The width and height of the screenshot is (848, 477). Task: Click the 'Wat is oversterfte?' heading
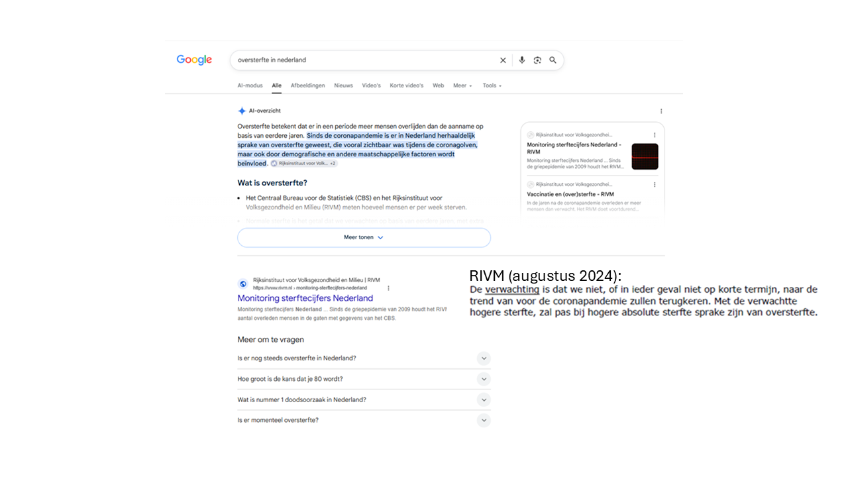(272, 183)
